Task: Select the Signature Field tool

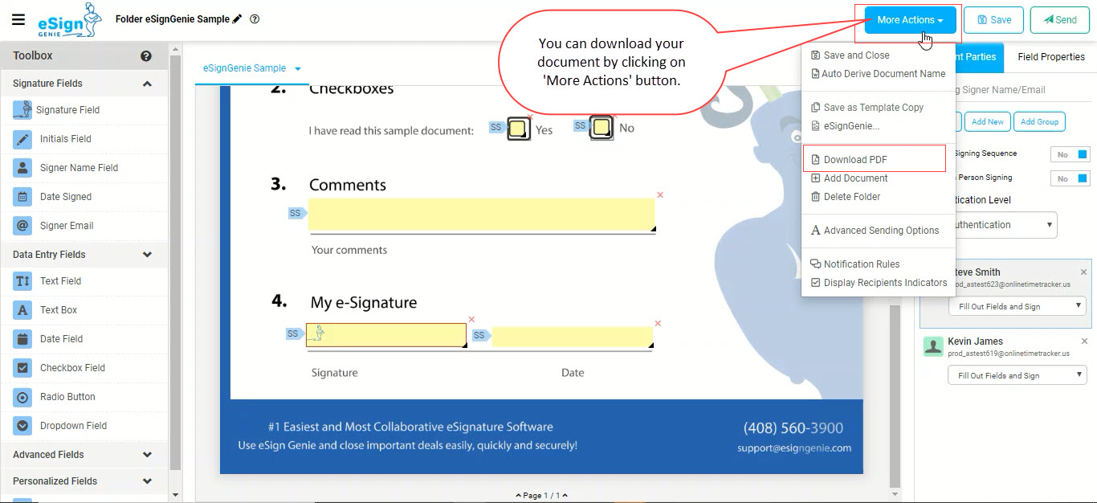Action: (x=84, y=110)
